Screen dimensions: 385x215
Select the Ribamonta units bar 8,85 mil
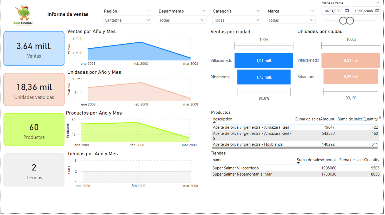351,77
